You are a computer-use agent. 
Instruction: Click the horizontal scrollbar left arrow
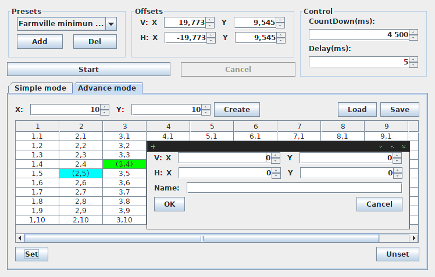click(x=20, y=238)
